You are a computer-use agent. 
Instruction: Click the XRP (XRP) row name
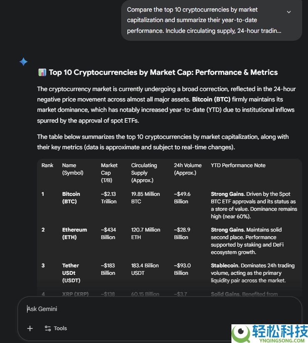75,294
